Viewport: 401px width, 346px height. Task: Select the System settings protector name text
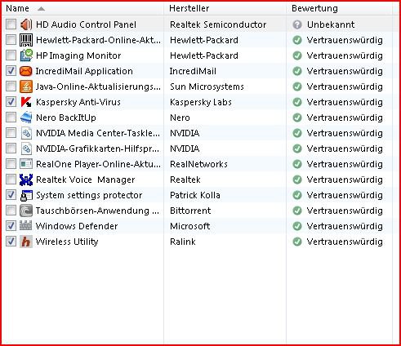[x=89, y=195]
